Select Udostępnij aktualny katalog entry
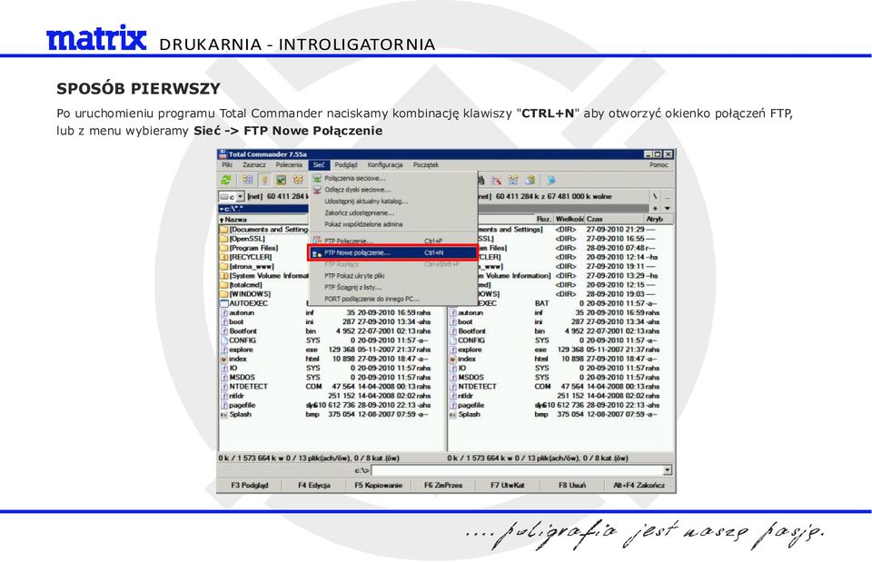Screen dimensions: 872x562 (392, 202)
